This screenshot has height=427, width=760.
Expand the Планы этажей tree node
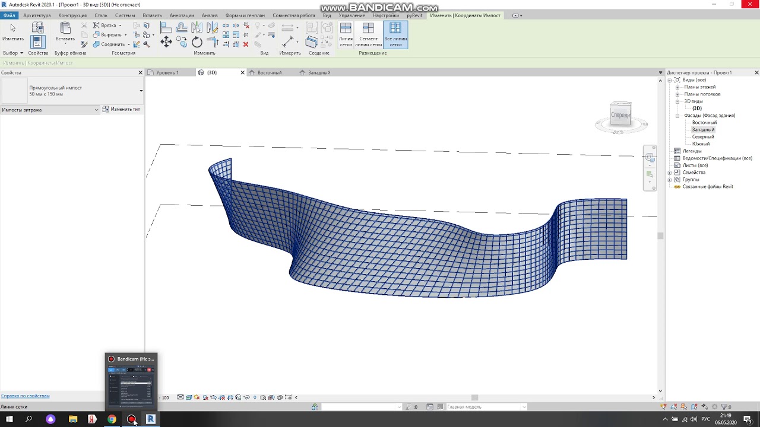(677, 87)
